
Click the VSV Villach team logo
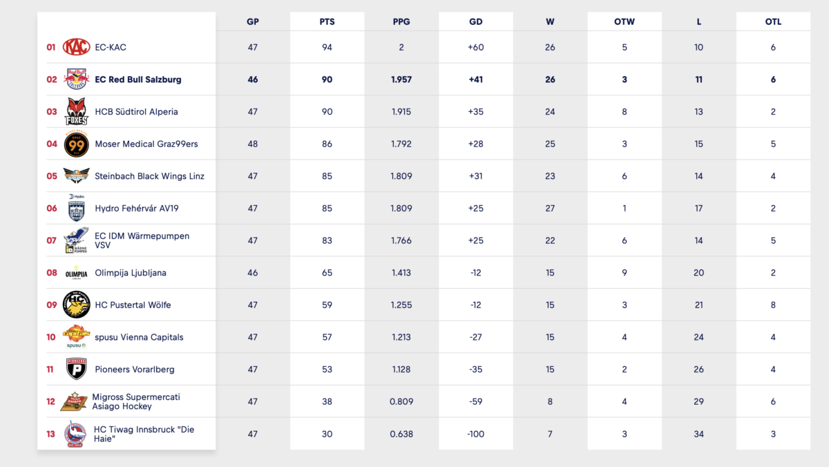pyautogui.click(x=76, y=240)
